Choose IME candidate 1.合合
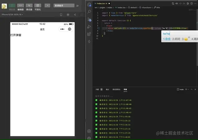198x140 pixels. [167, 39]
